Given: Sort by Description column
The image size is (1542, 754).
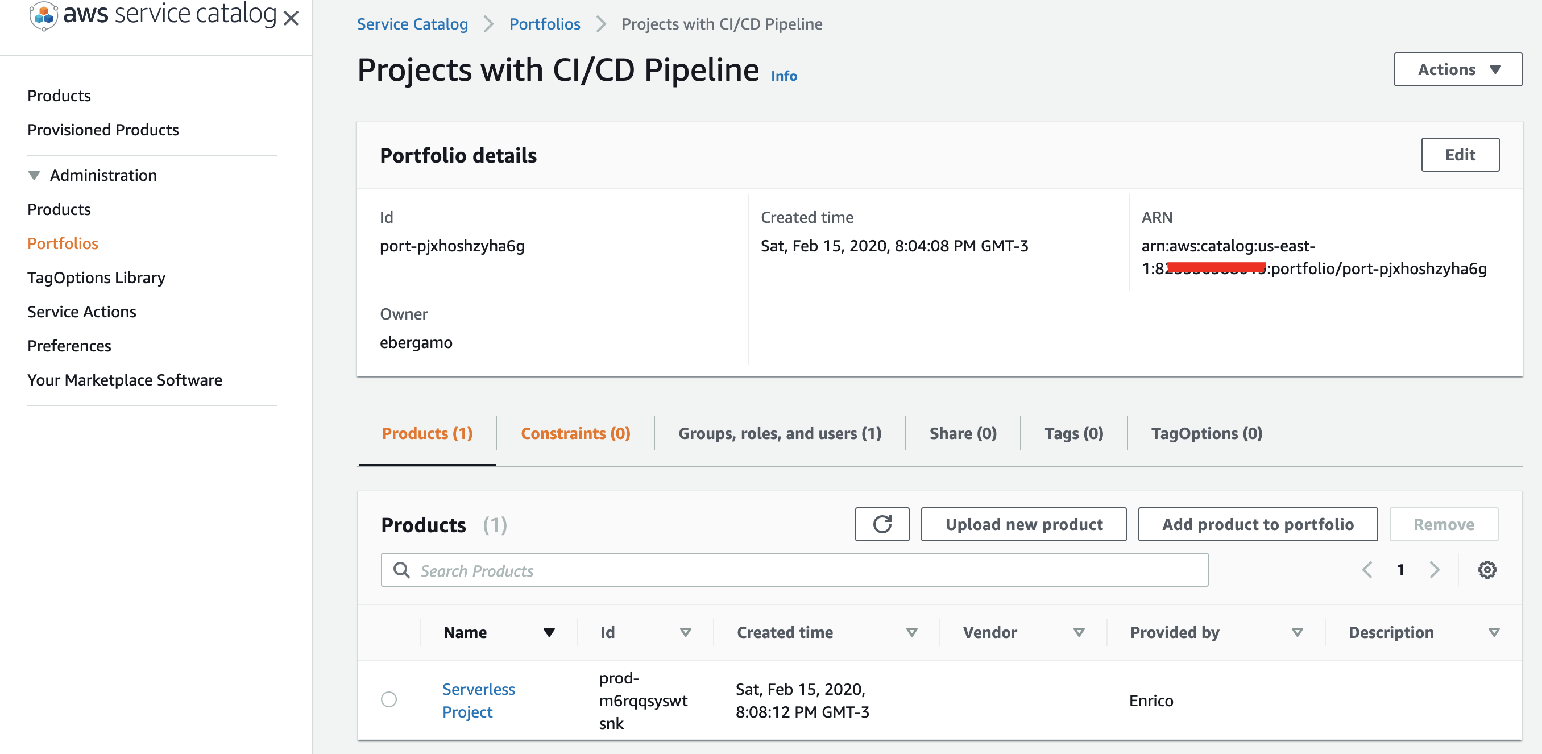Looking at the screenshot, I should [x=1494, y=632].
